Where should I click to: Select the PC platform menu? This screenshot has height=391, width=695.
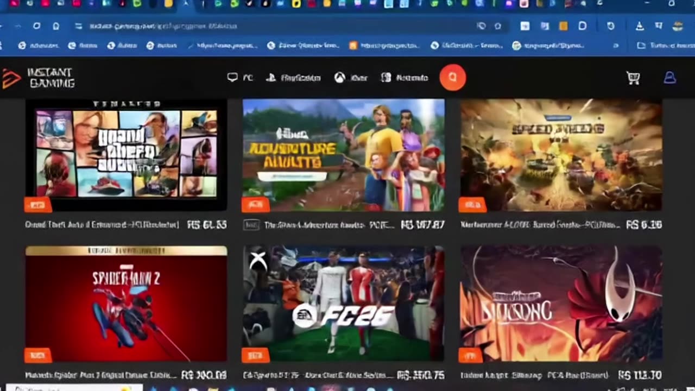(x=240, y=78)
